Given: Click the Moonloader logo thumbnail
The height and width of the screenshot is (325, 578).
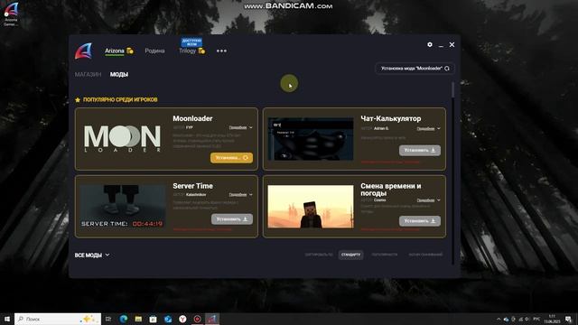Looking at the screenshot, I should (x=123, y=139).
